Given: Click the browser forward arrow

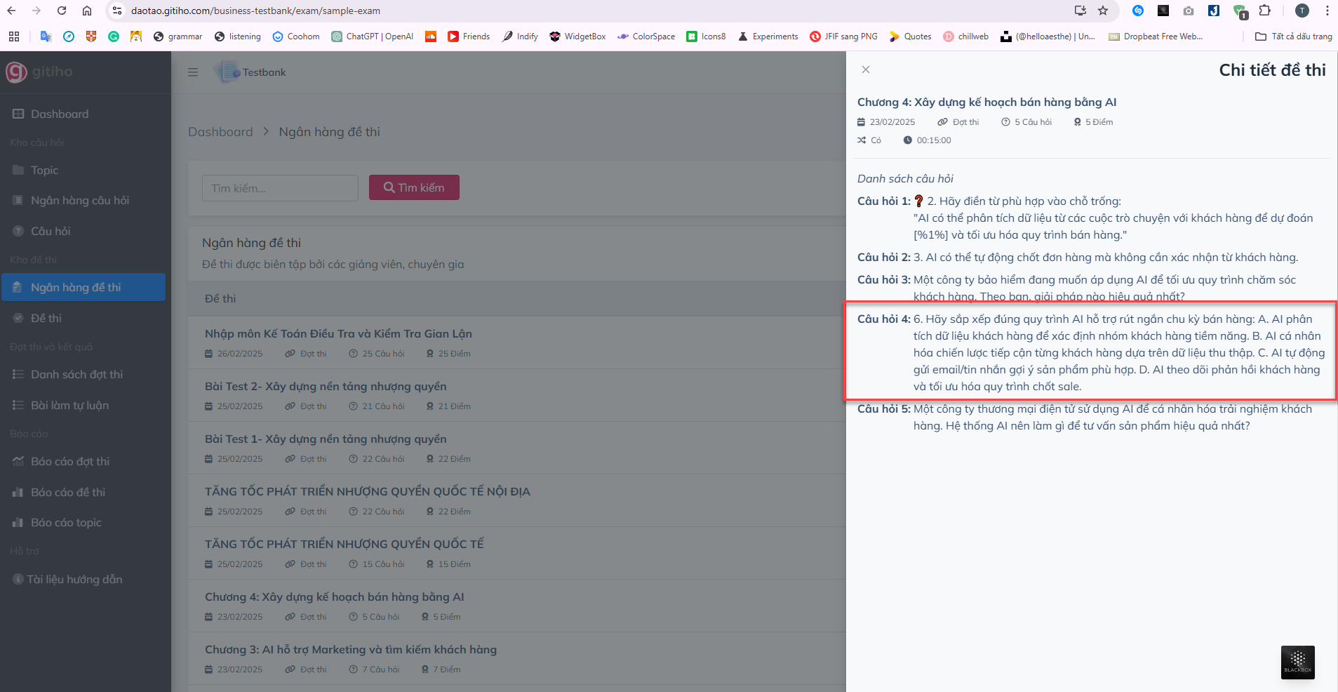Looking at the screenshot, I should click(36, 11).
